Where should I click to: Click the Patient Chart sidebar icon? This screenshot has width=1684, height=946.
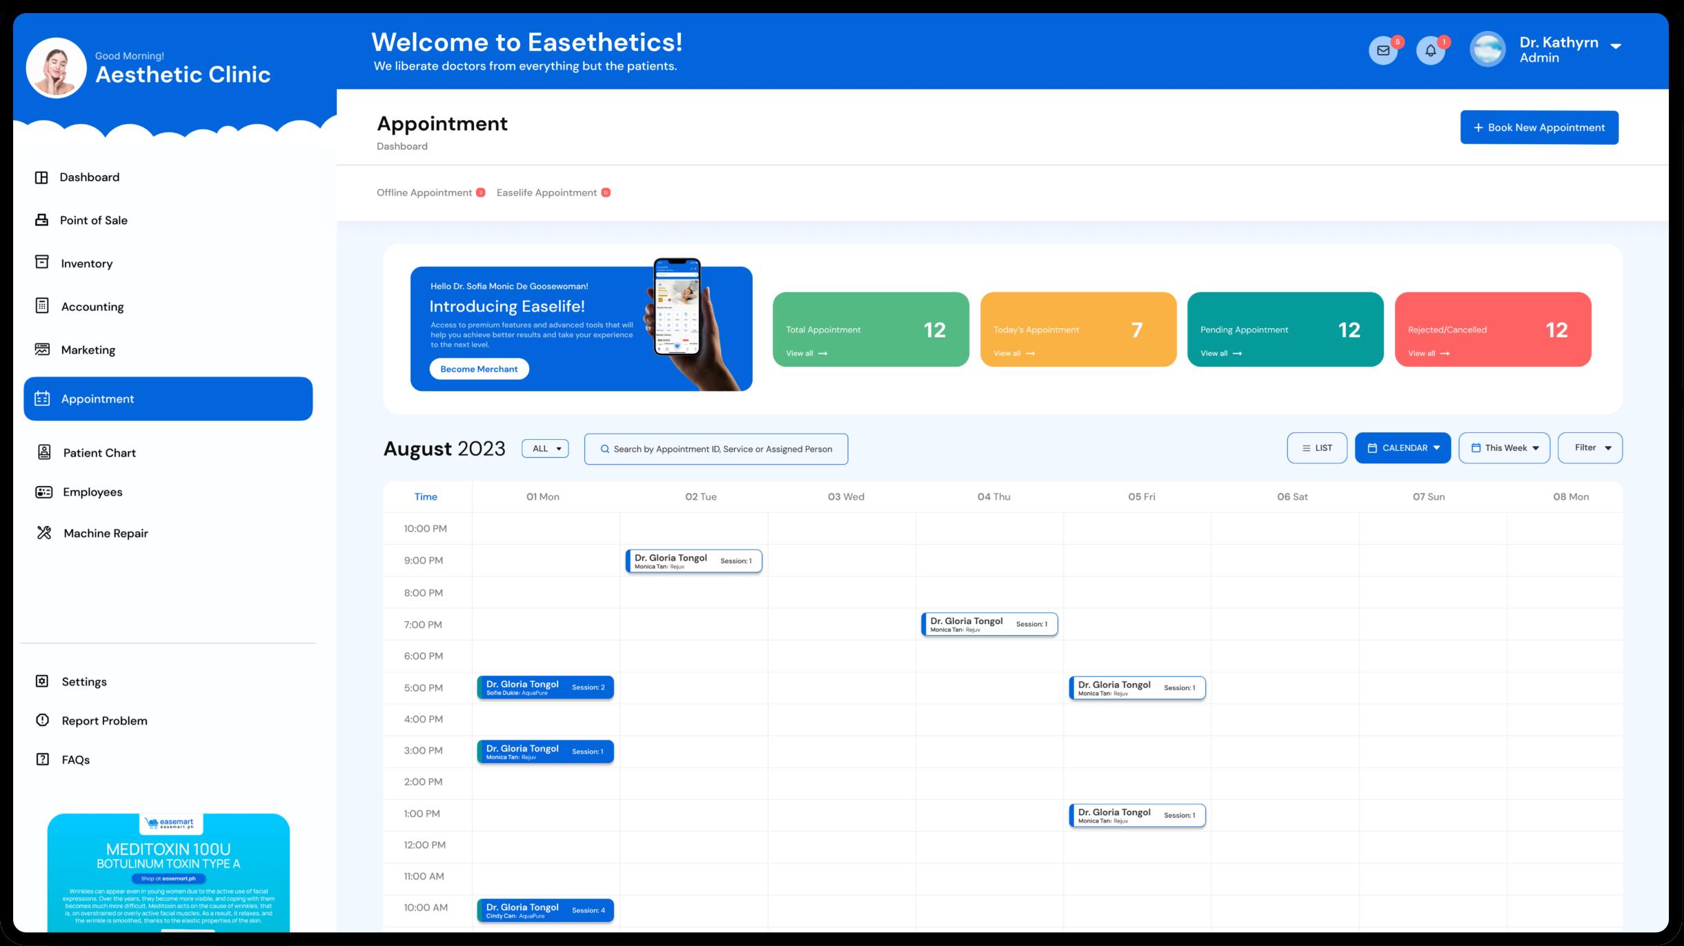pyautogui.click(x=44, y=452)
